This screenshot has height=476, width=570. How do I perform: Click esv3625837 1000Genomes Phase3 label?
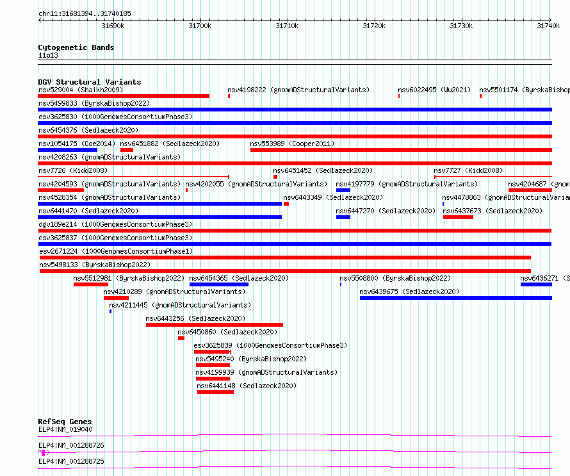coord(115,238)
